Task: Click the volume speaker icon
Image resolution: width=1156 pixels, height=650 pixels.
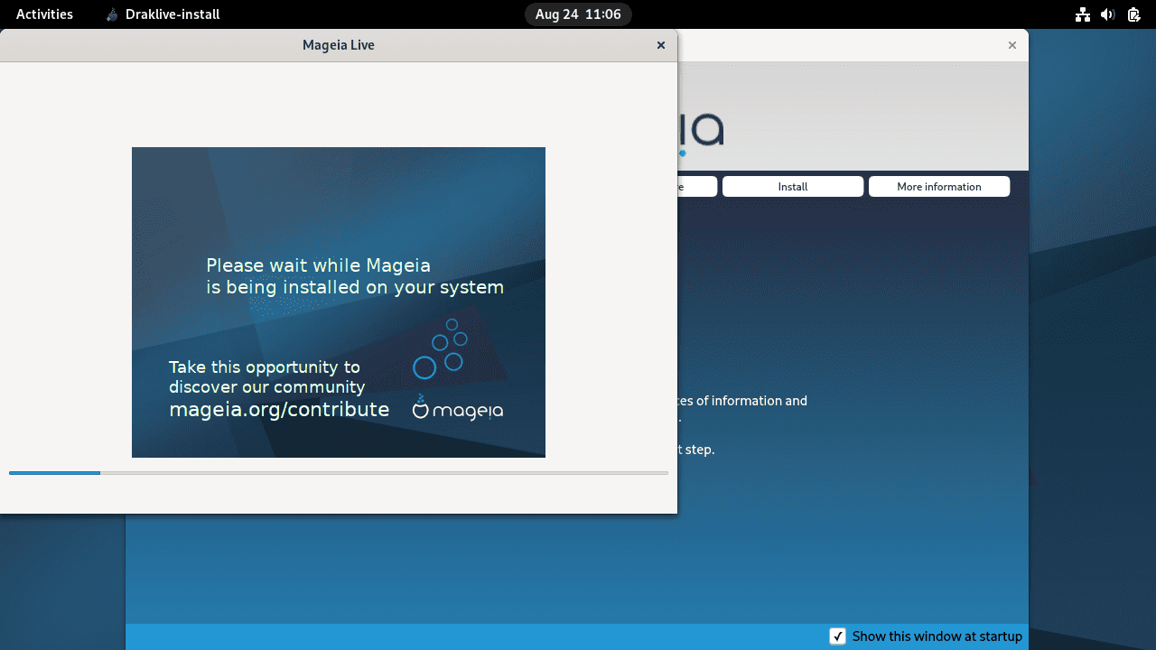Action: (1108, 14)
